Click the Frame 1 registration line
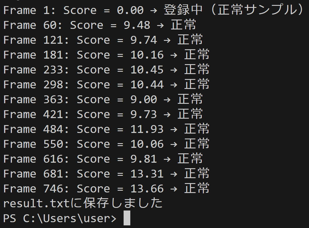The height and width of the screenshot is (228, 309). (x=153, y=10)
